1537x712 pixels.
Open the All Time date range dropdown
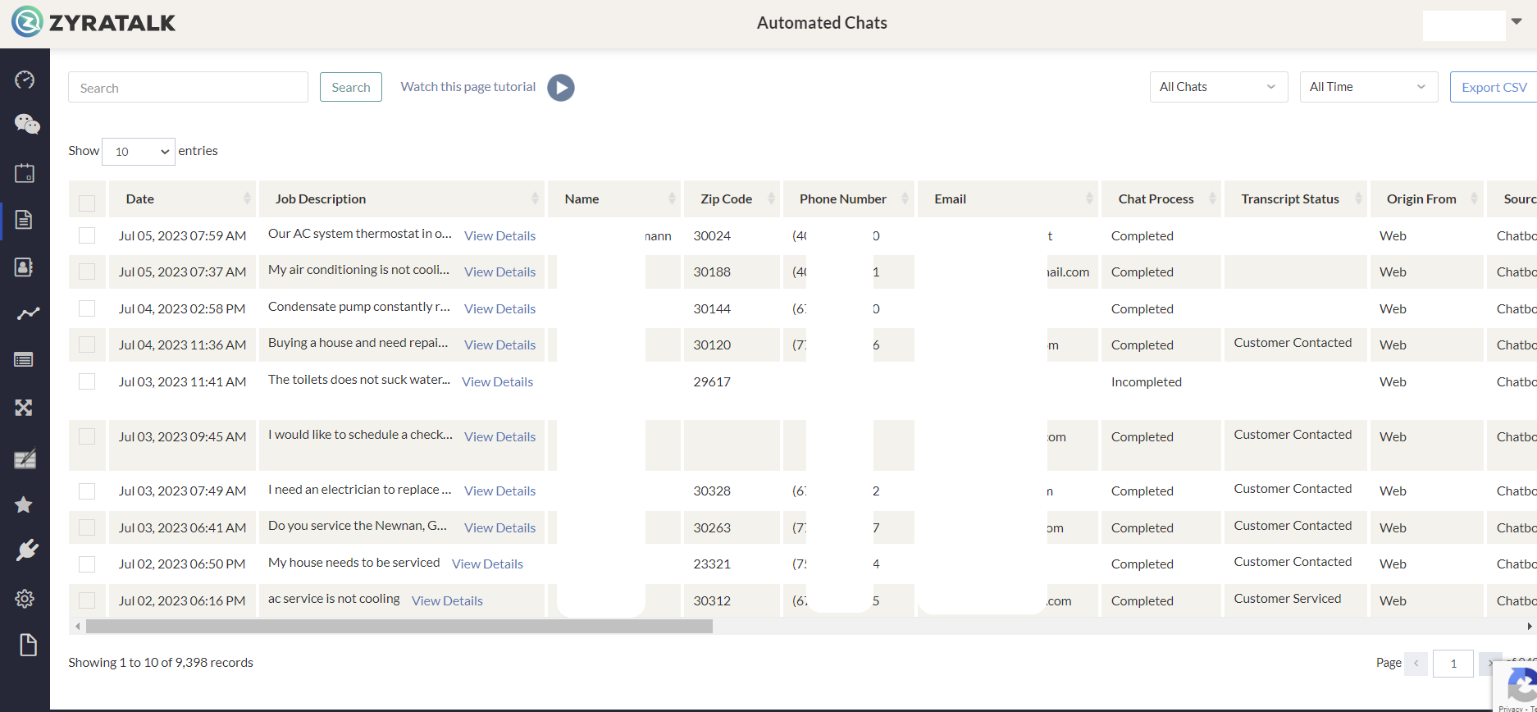pos(1368,87)
